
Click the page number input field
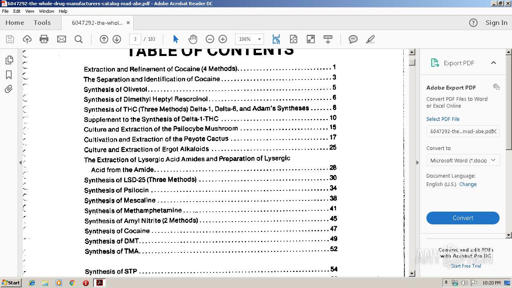click(x=135, y=39)
